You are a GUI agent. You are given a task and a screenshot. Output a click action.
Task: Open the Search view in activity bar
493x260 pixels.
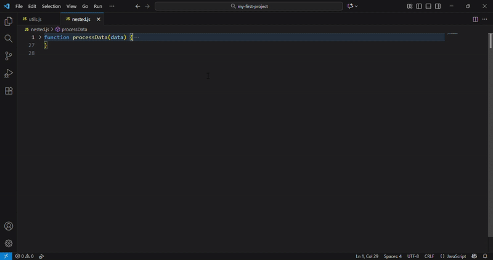pos(9,39)
